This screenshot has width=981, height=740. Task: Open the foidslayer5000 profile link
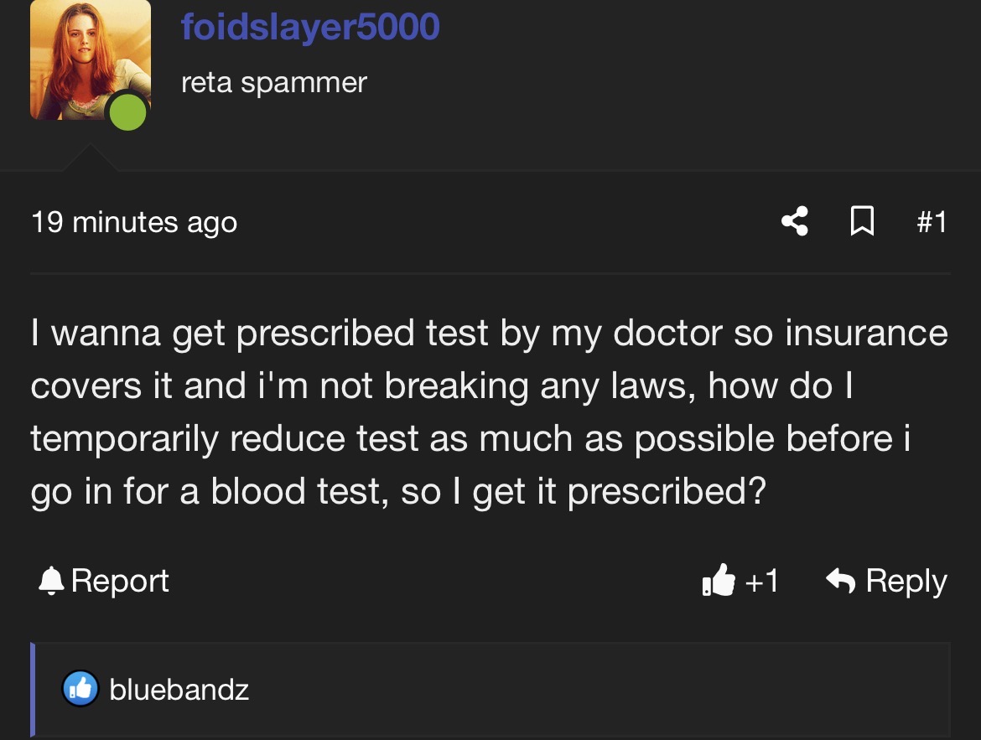pyautogui.click(x=310, y=27)
